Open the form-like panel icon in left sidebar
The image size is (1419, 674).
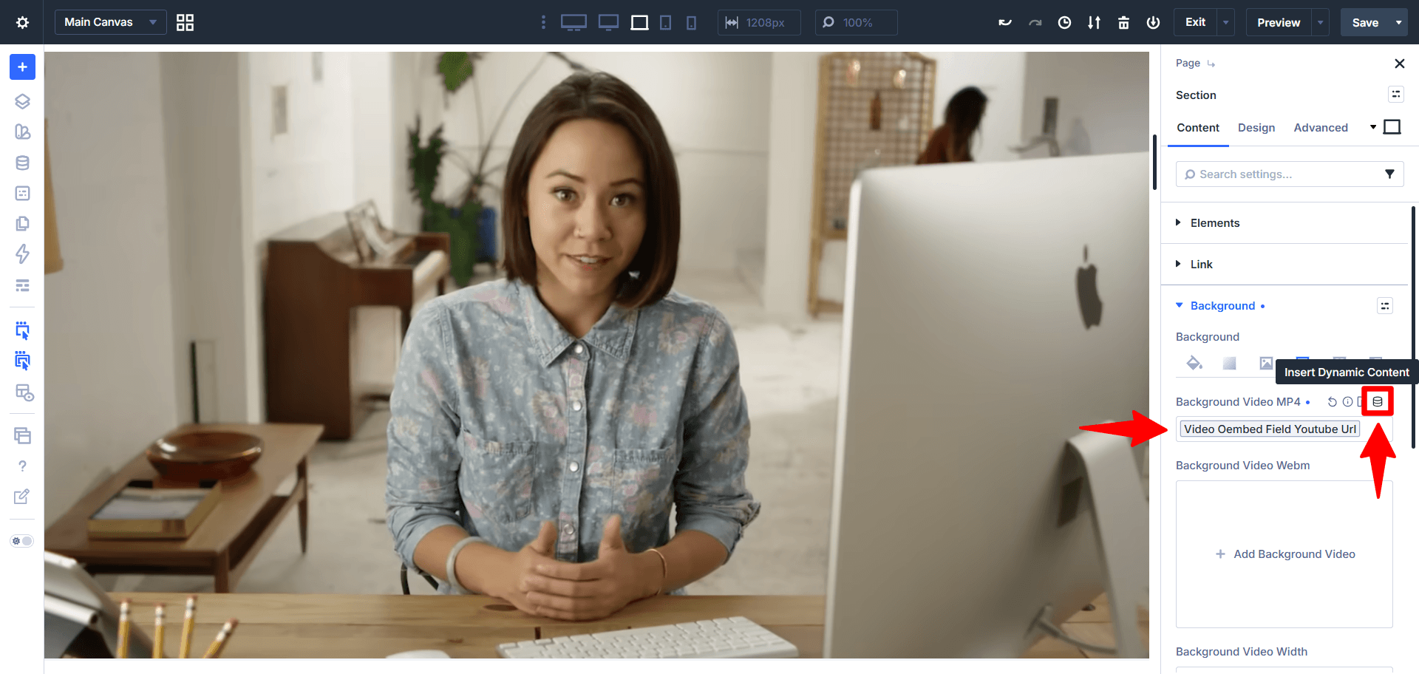click(x=22, y=193)
